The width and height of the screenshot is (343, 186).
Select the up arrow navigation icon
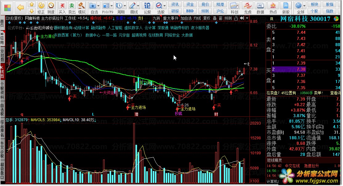(x=31, y=4)
